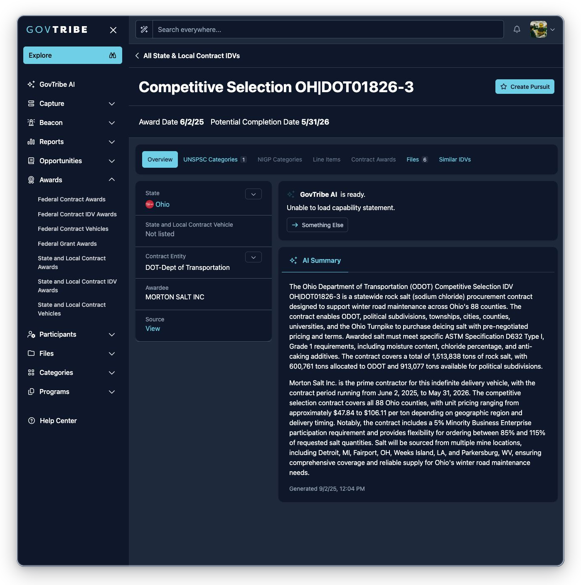Open Federal Grant Awards

[x=67, y=244]
